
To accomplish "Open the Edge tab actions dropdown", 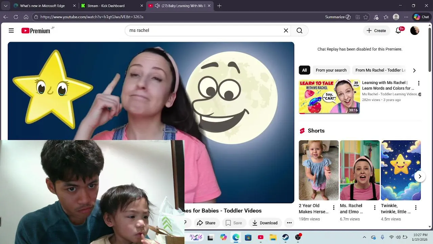I will pyautogui.click(x=6, y=6).
